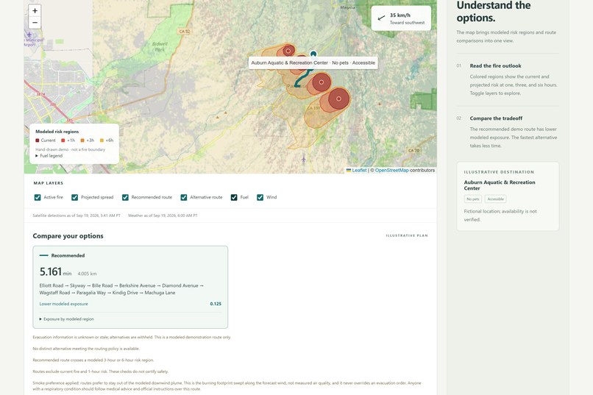
Task: Click the Bidwell Park map label
Action: (160, 46)
